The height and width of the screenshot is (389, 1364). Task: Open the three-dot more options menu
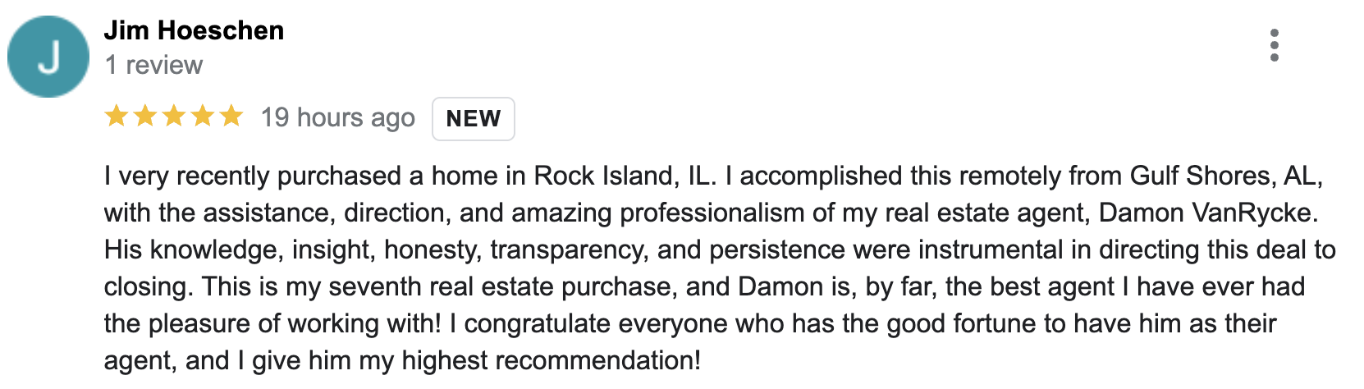coord(1274,45)
